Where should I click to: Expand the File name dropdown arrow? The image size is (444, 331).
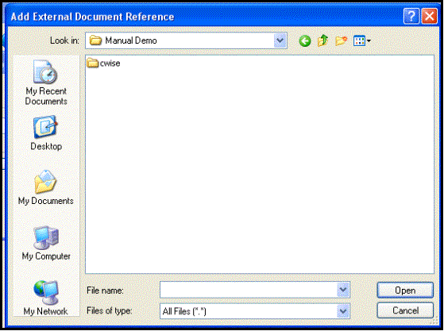coord(343,290)
